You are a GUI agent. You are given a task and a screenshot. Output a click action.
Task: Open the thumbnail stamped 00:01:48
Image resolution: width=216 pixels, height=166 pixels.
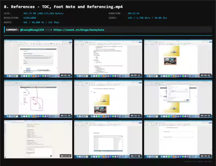[38, 59]
